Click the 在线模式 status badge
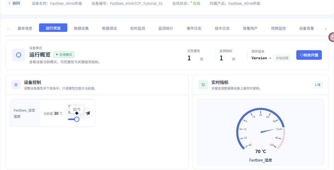The width and height of the screenshot is (334, 170). click(x=64, y=54)
